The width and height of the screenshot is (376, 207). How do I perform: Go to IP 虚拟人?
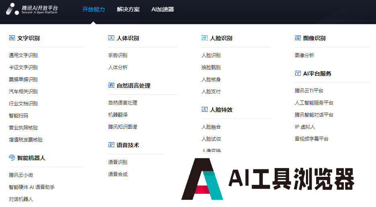(305, 127)
